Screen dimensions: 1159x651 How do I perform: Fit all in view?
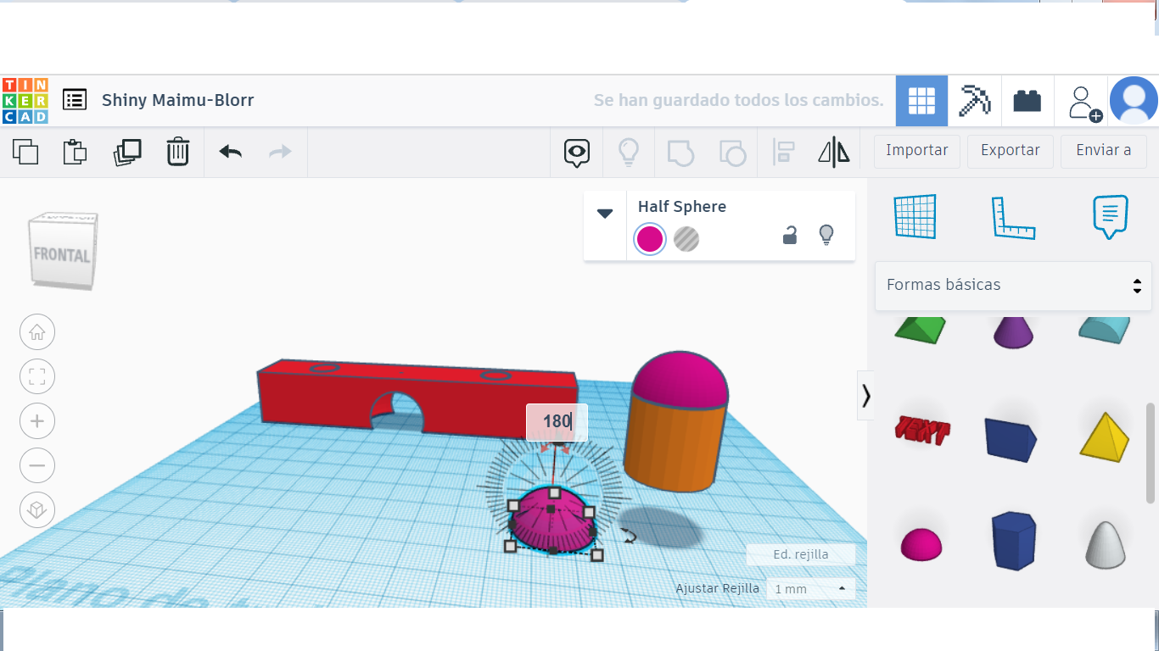pyautogui.click(x=37, y=377)
